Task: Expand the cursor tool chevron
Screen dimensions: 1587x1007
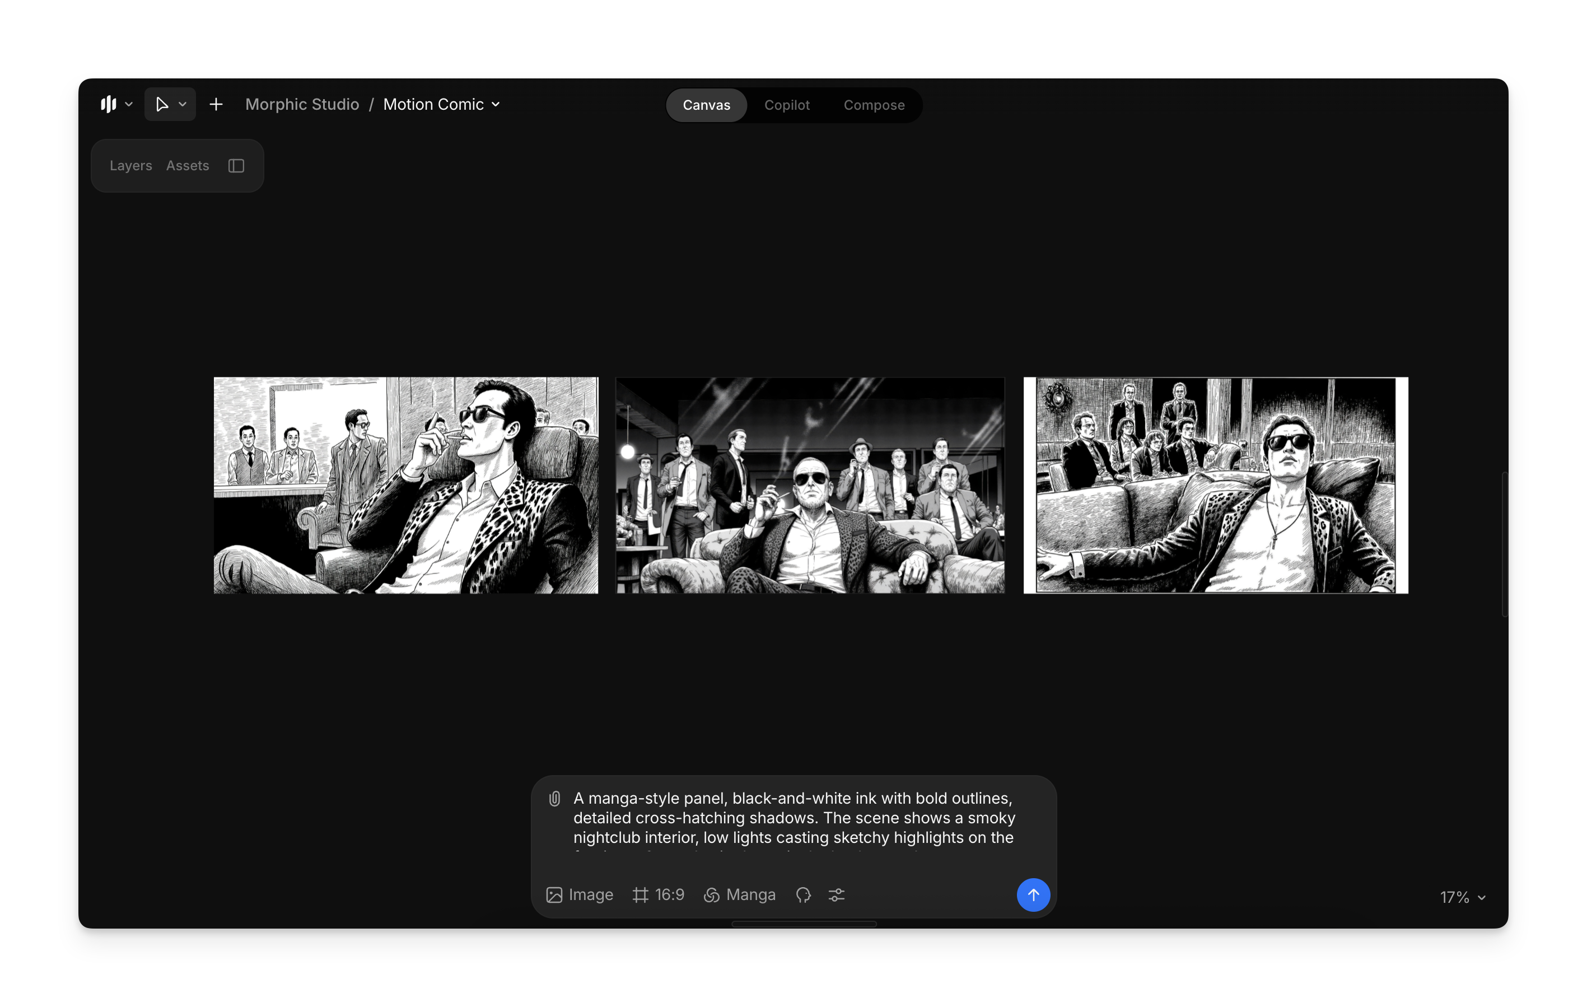Action: pyautogui.click(x=183, y=104)
